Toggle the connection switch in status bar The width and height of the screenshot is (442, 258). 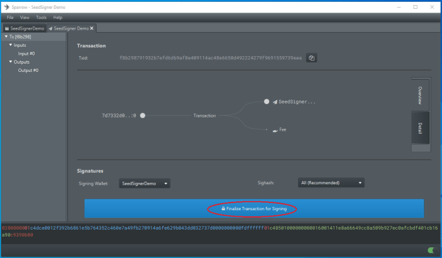[x=431, y=250]
